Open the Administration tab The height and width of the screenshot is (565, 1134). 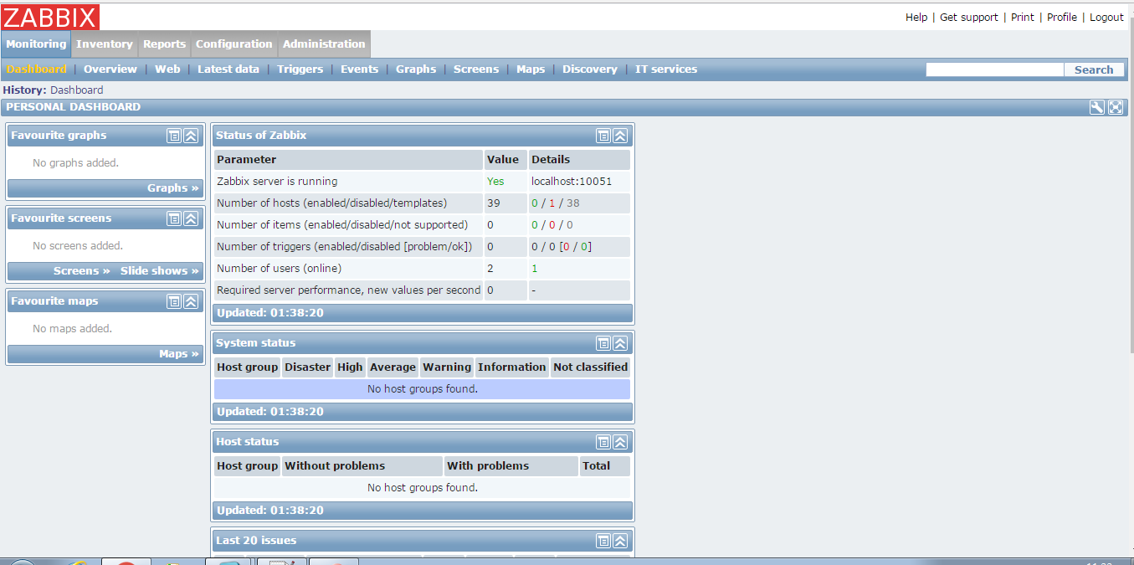coord(324,44)
